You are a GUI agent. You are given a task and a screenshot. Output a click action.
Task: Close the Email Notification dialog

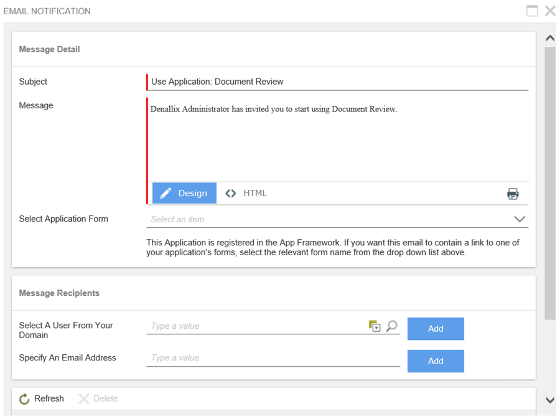[x=550, y=11]
